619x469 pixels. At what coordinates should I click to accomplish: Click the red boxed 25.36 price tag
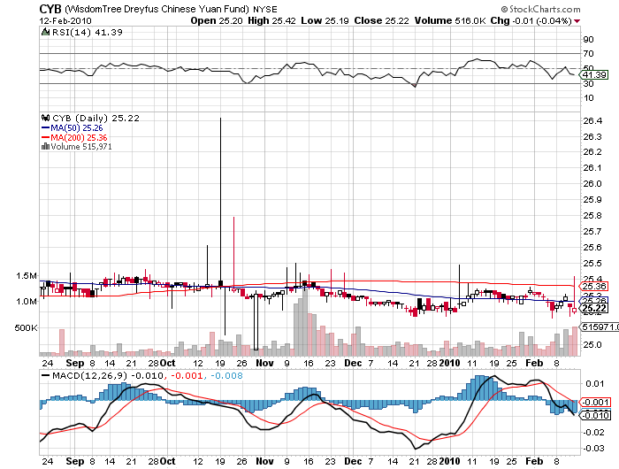coord(594,286)
